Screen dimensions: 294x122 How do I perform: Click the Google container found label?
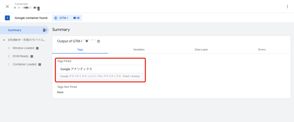(x=31, y=18)
